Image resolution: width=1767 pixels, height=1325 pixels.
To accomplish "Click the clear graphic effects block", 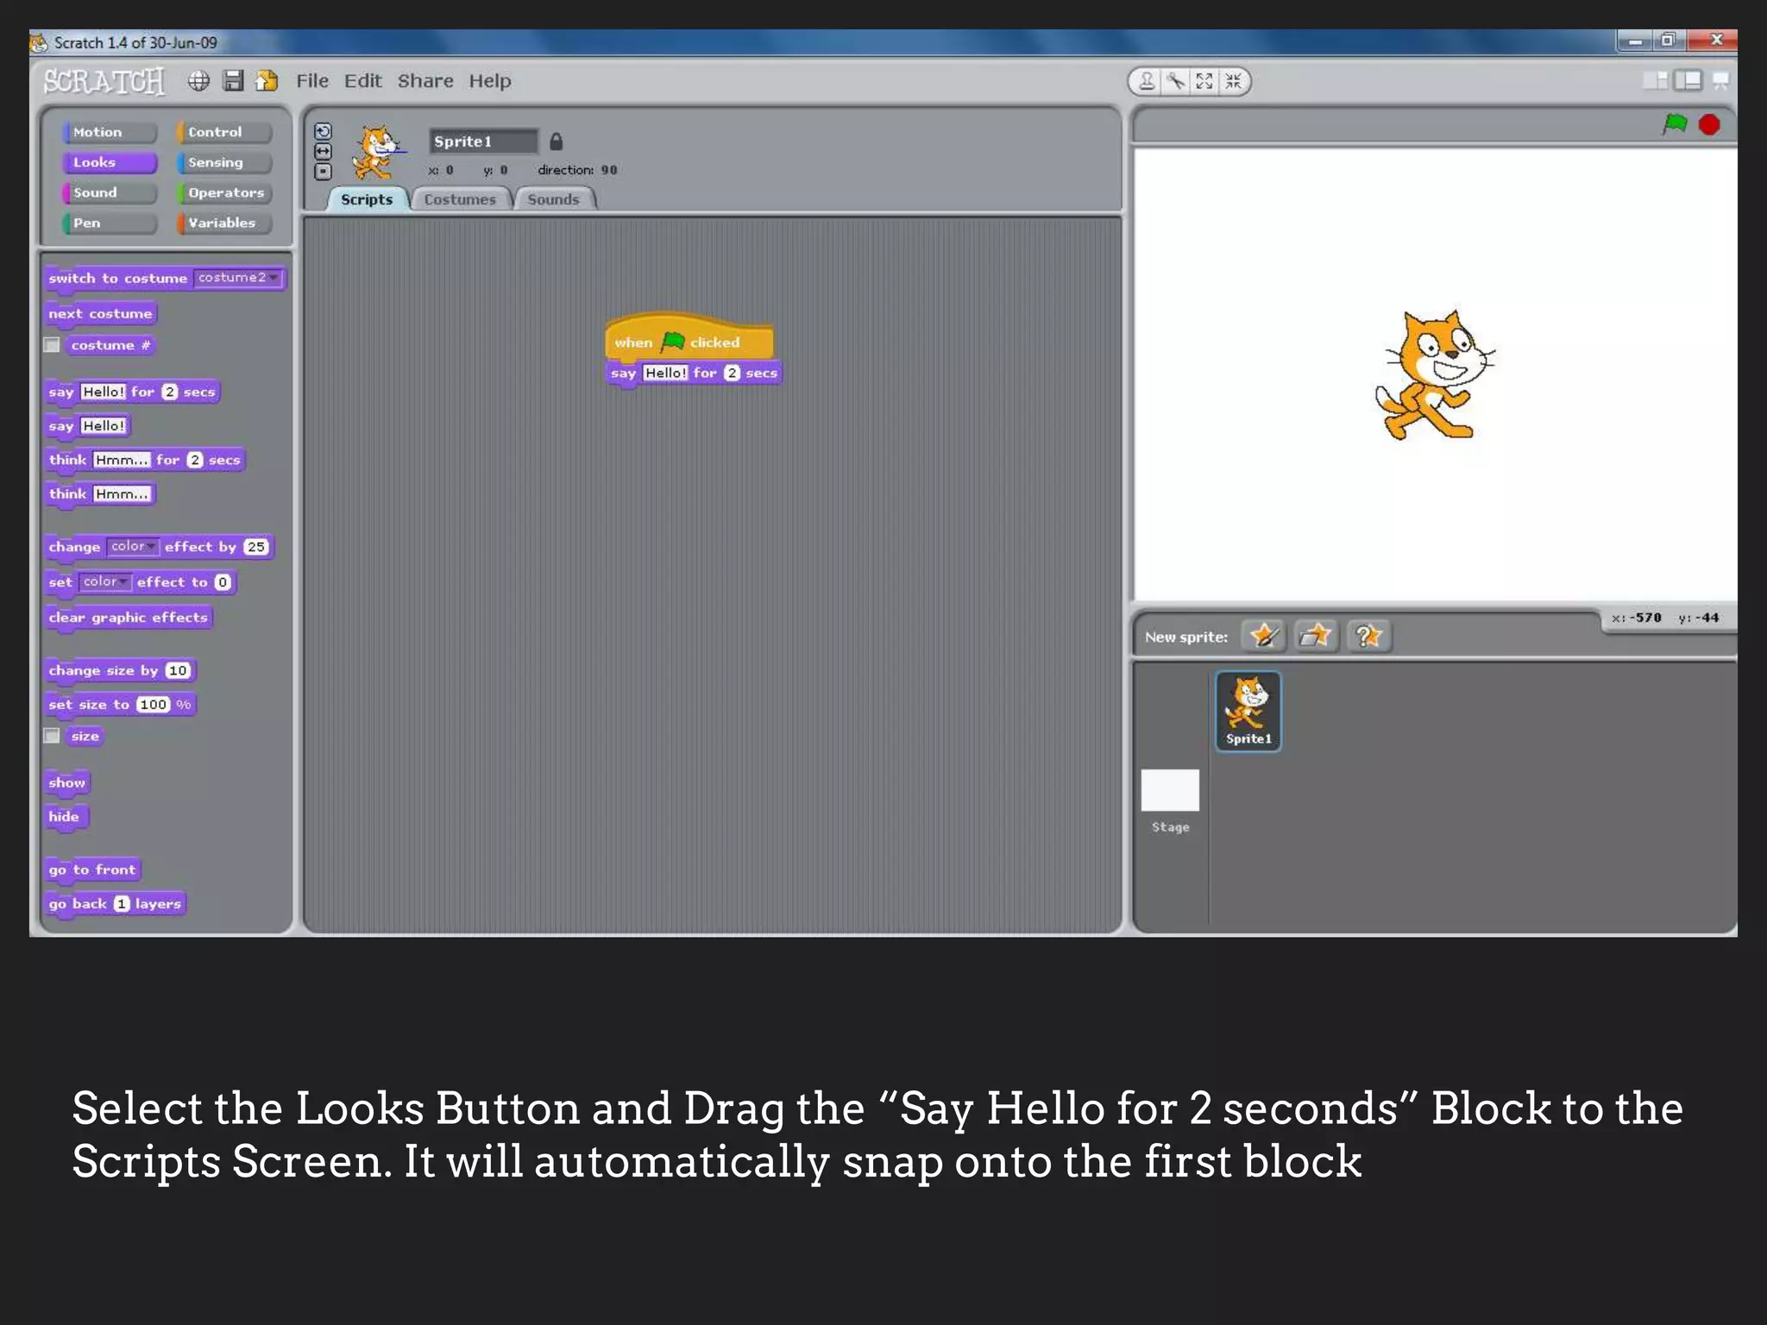I will (x=128, y=618).
